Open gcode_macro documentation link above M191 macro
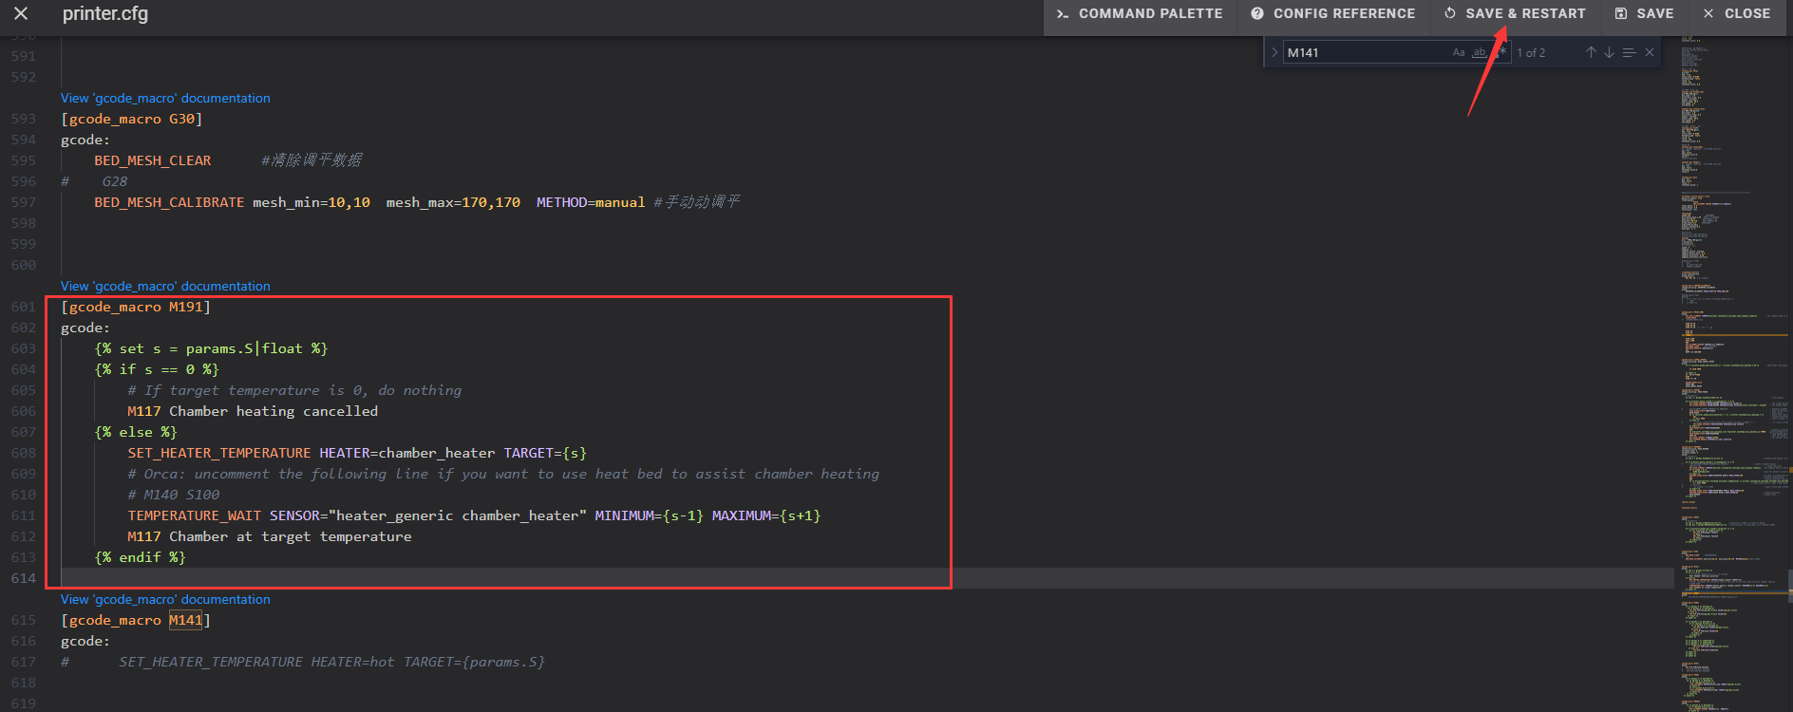The image size is (1793, 712). [165, 286]
